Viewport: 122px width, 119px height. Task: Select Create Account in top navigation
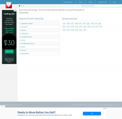pos(102,2)
